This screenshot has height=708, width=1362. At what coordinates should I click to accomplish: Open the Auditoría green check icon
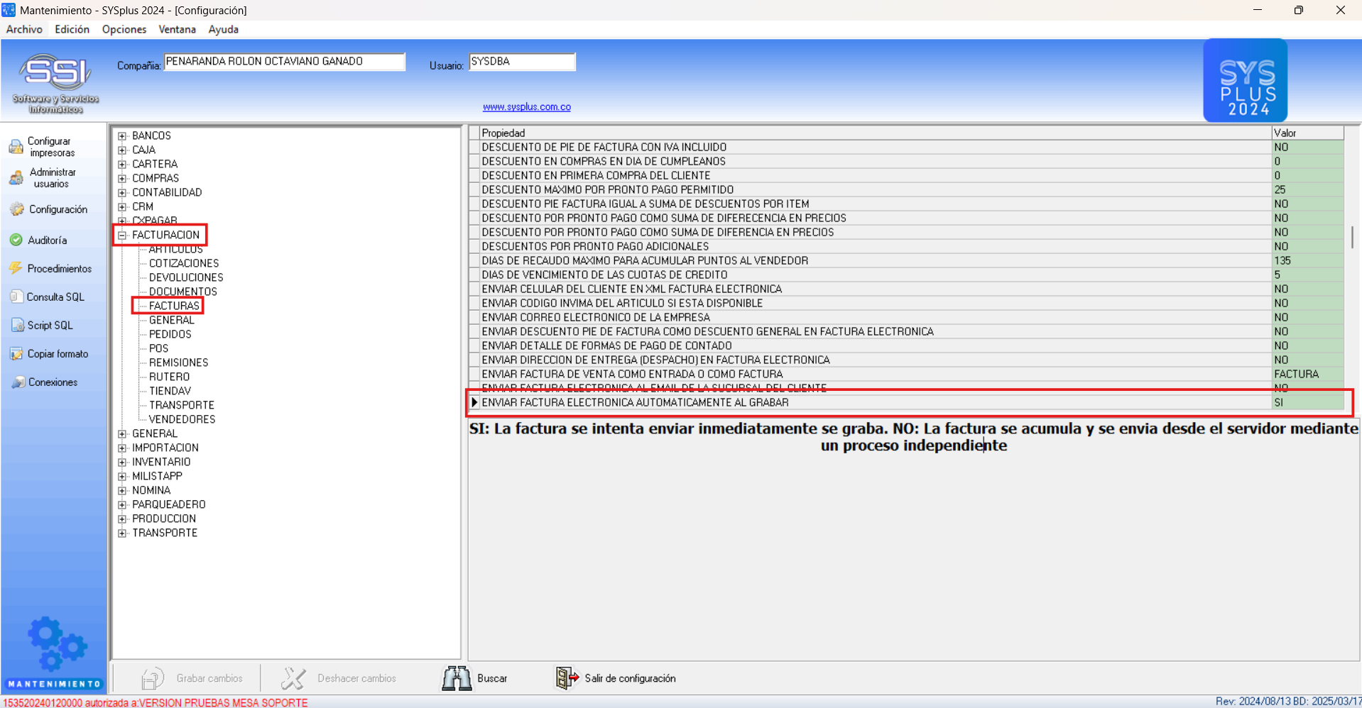16,240
